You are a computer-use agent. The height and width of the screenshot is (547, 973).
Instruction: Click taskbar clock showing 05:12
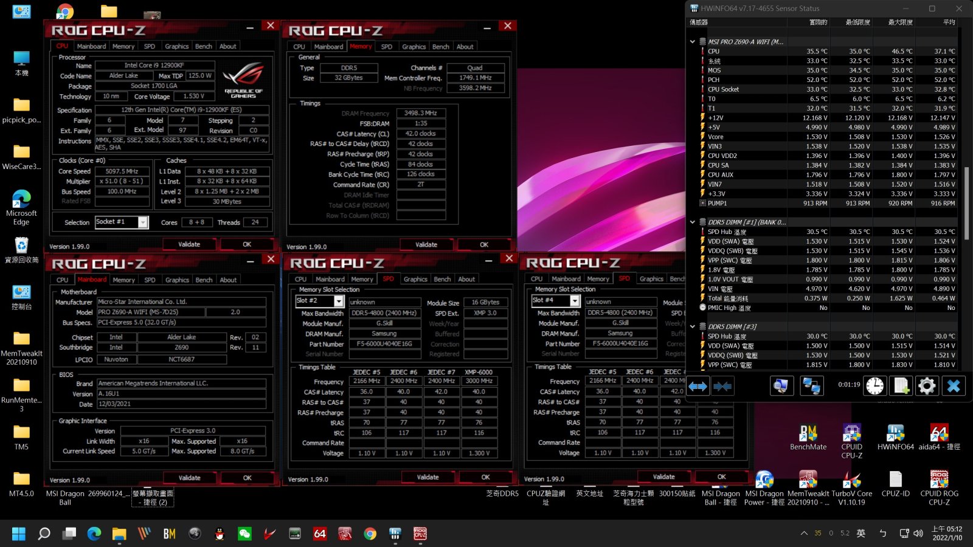(x=947, y=534)
